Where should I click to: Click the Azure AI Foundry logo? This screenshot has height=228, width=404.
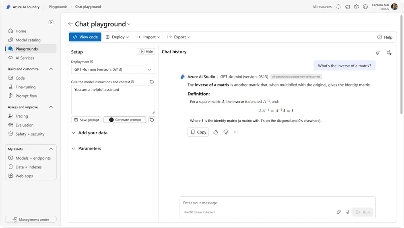[8, 7]
